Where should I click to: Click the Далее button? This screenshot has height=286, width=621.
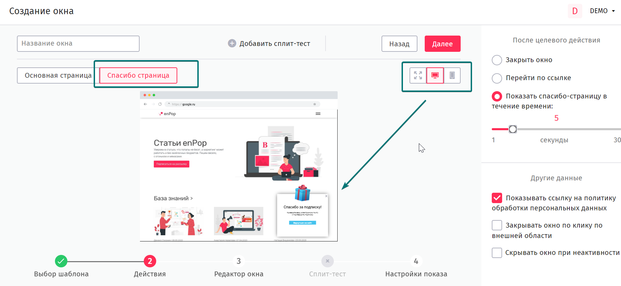coord(442,44)
